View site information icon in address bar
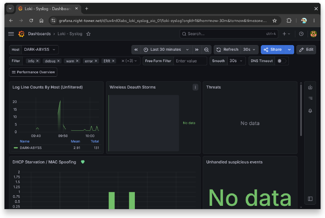 pyautogui.click(x=53, y=20)
